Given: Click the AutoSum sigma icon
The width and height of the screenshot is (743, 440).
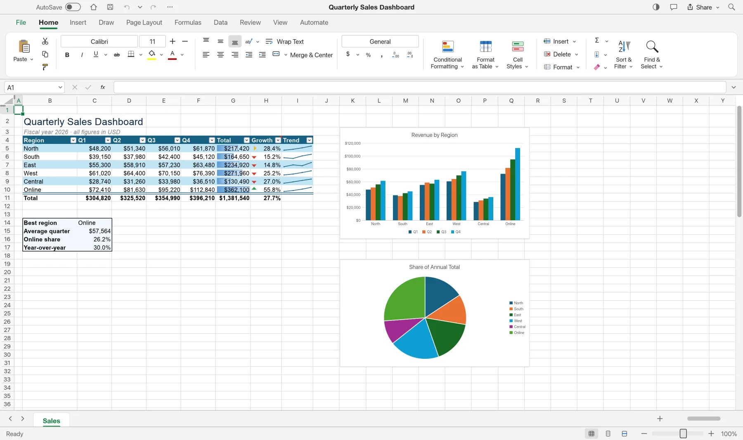Looking at the screenshot, I should 597,40.
